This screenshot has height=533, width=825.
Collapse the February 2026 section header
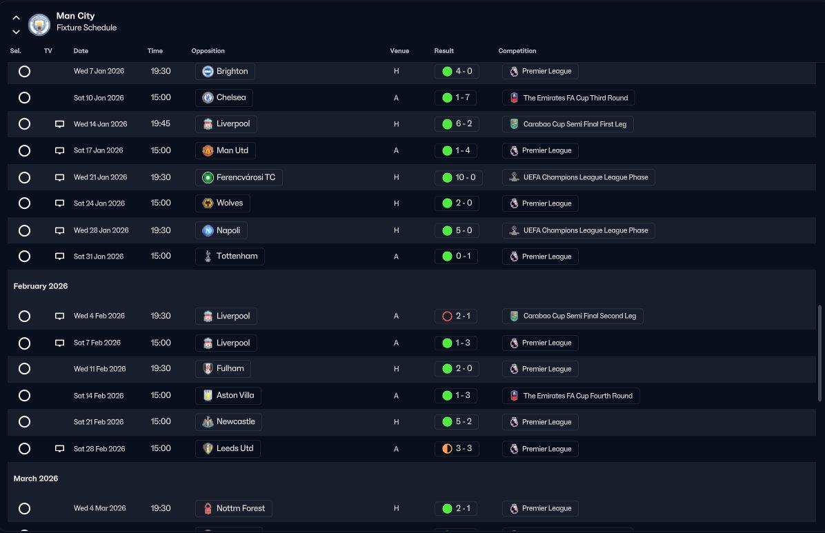point(41,286)
